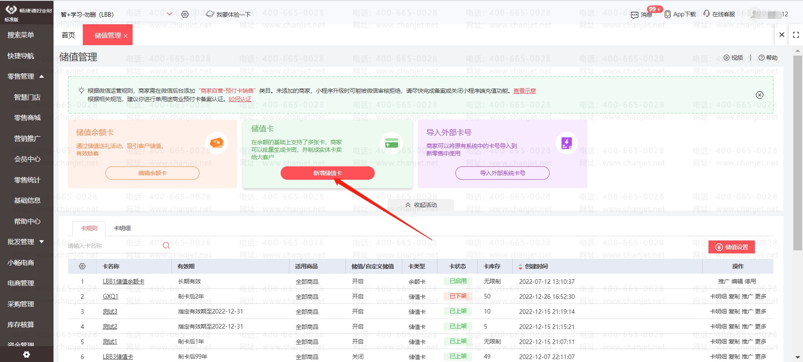The height and width of the screenshot is (362, 803).
Task: Click the close-all-tabs X beside fullscreen icon
Action: 782,35
